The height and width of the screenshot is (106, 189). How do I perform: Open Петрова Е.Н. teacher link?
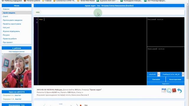click(12, 95)
